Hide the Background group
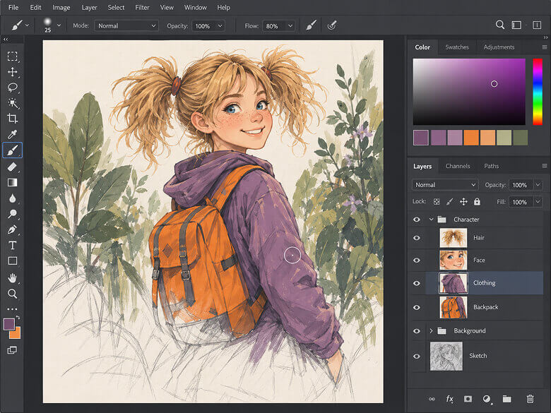Image resolution: width=551 pixels, height=413 pixels. pos(417,331)
